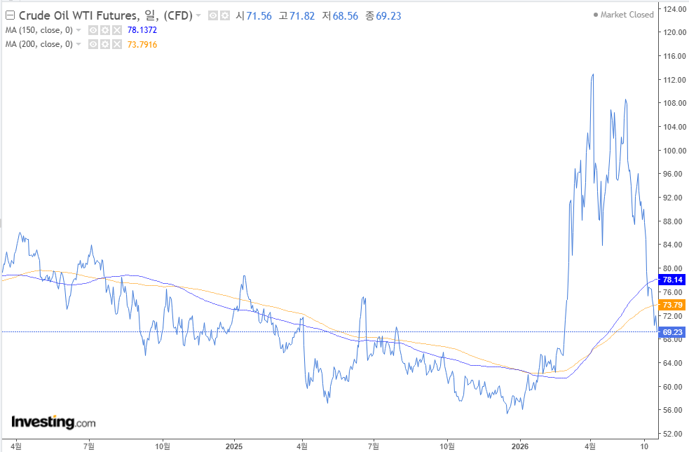The height and width of the screenshot is (452, 689).
Task: Click the 124.00 price scale value
Action: tap(674, 9)
